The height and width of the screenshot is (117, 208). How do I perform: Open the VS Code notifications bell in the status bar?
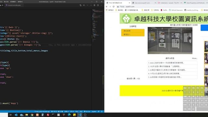[x=102, y=111]
